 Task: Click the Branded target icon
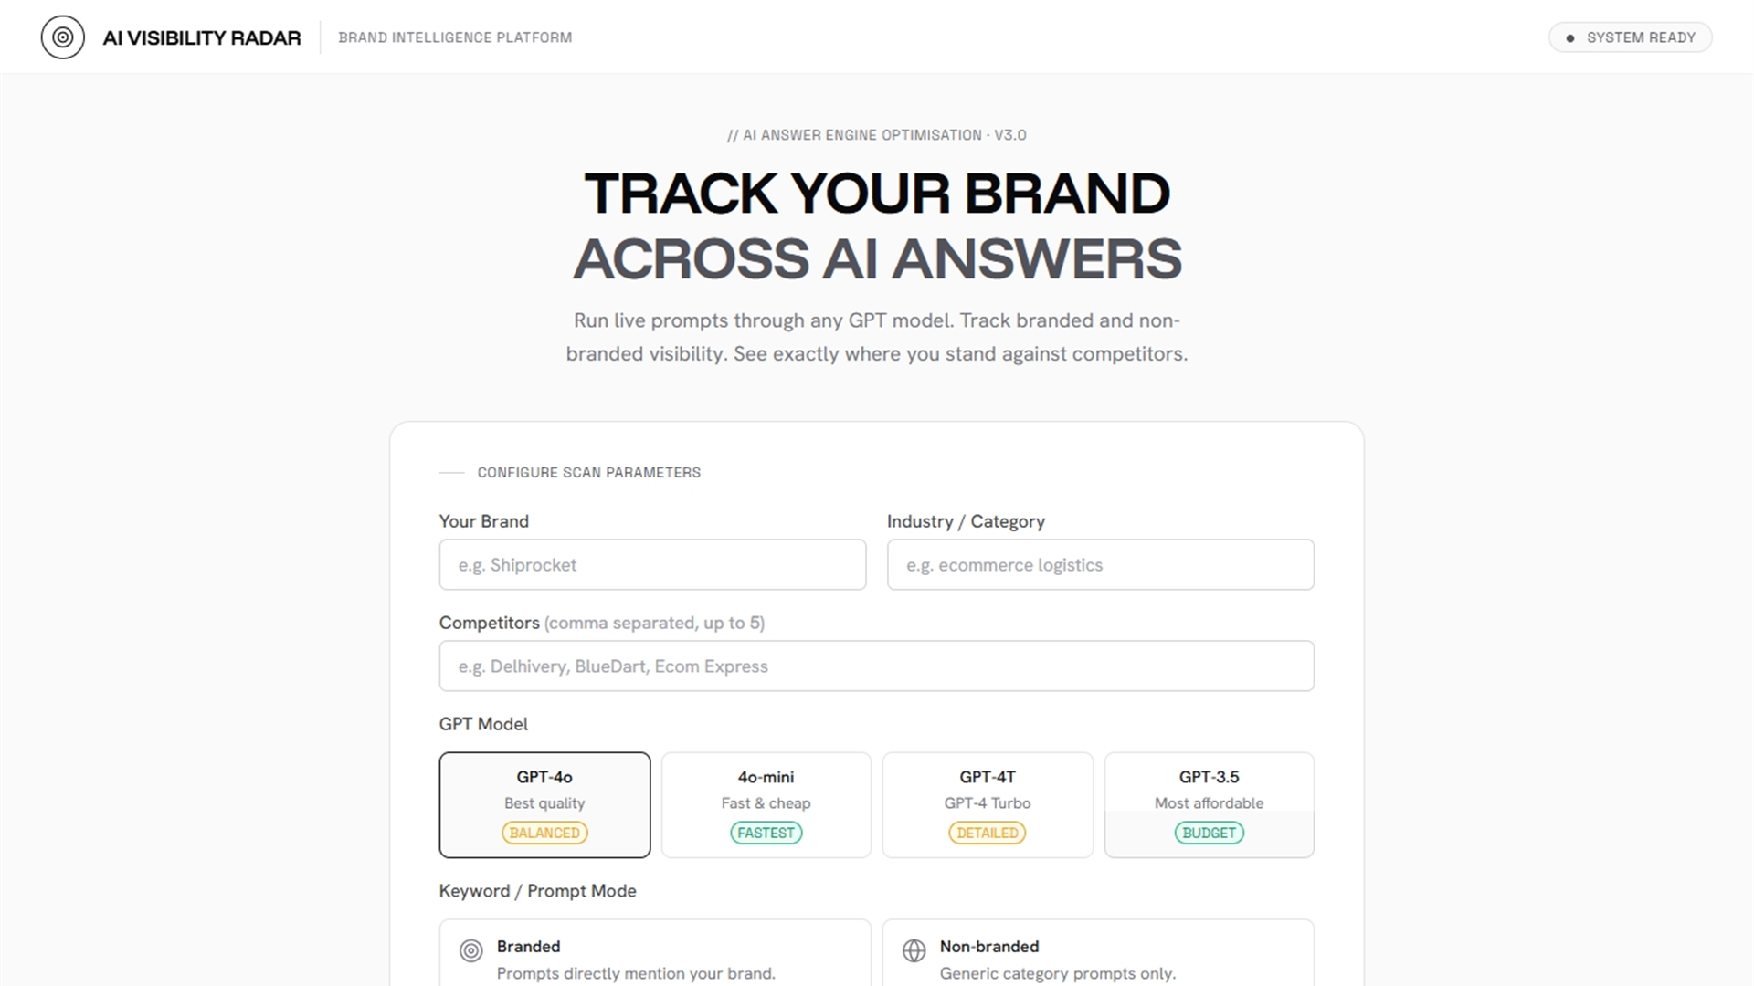tap(470, 950)
